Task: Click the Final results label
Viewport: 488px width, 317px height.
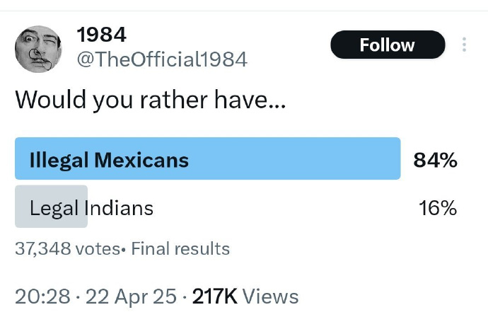Action: point(180,248)
